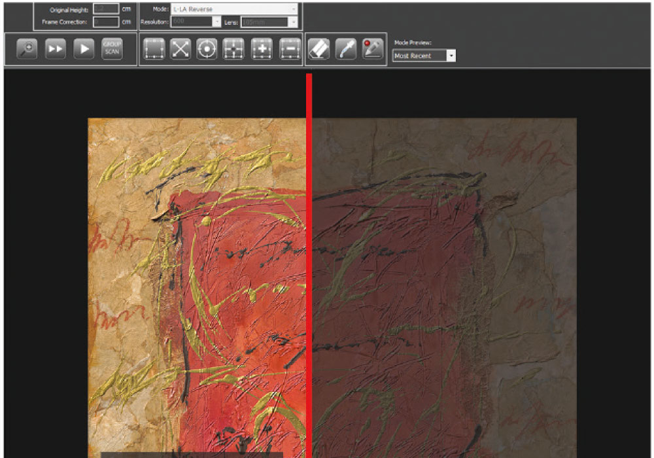The height and width of the screenshot is (458, 654).
Task: Click the bright left half of the painting preview
Action: coord(197,288)
